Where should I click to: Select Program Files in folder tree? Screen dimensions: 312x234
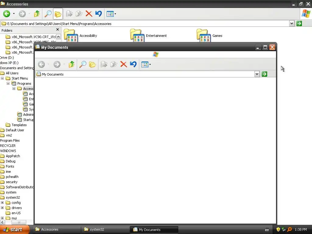click(10, 140)
